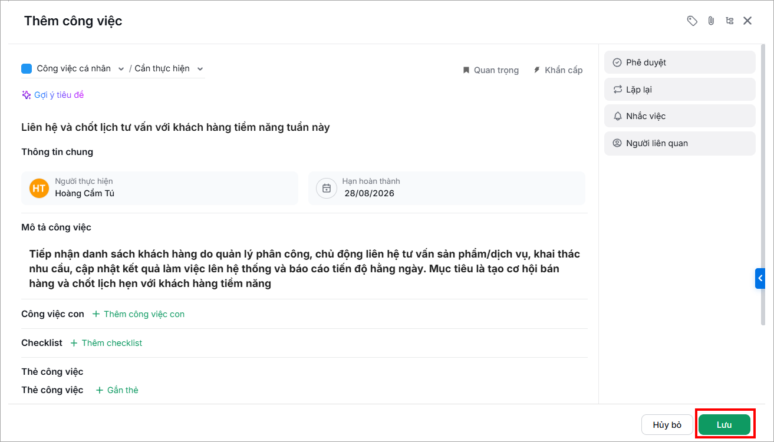774x442 pixels.
Task: Click the blue project color square
Action: 27,69
